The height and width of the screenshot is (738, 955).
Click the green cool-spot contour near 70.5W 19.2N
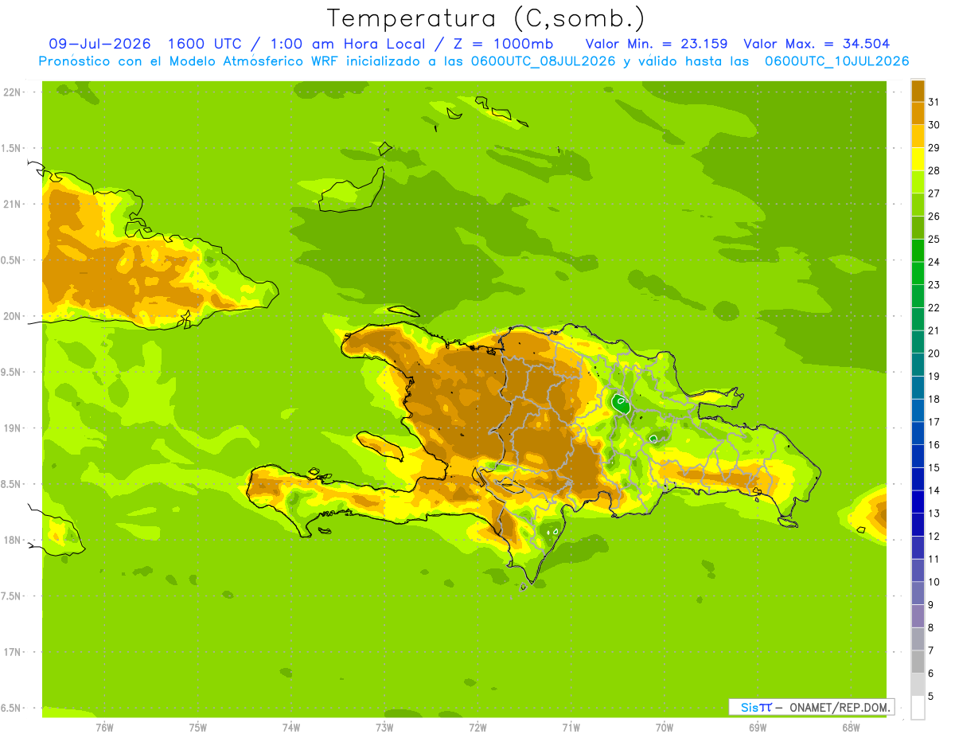click(621, 403)
